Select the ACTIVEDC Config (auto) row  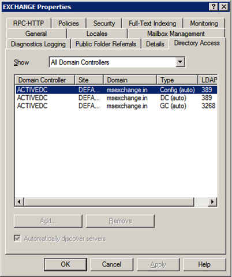117,90
